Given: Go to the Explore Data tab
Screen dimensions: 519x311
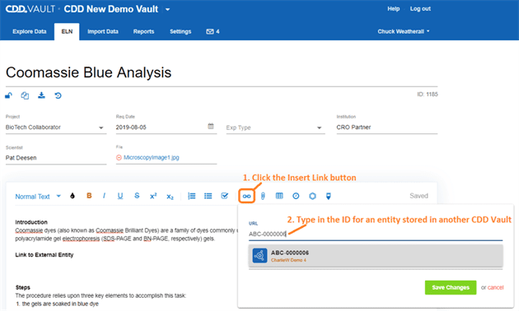Looking at the screenshot, I should click(x=29, y=31).
